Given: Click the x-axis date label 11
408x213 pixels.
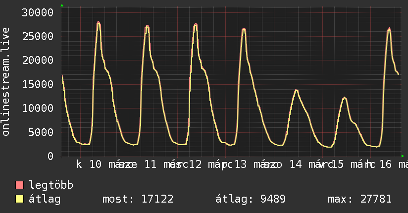Looking at the screenshot, I should [151, 164].
